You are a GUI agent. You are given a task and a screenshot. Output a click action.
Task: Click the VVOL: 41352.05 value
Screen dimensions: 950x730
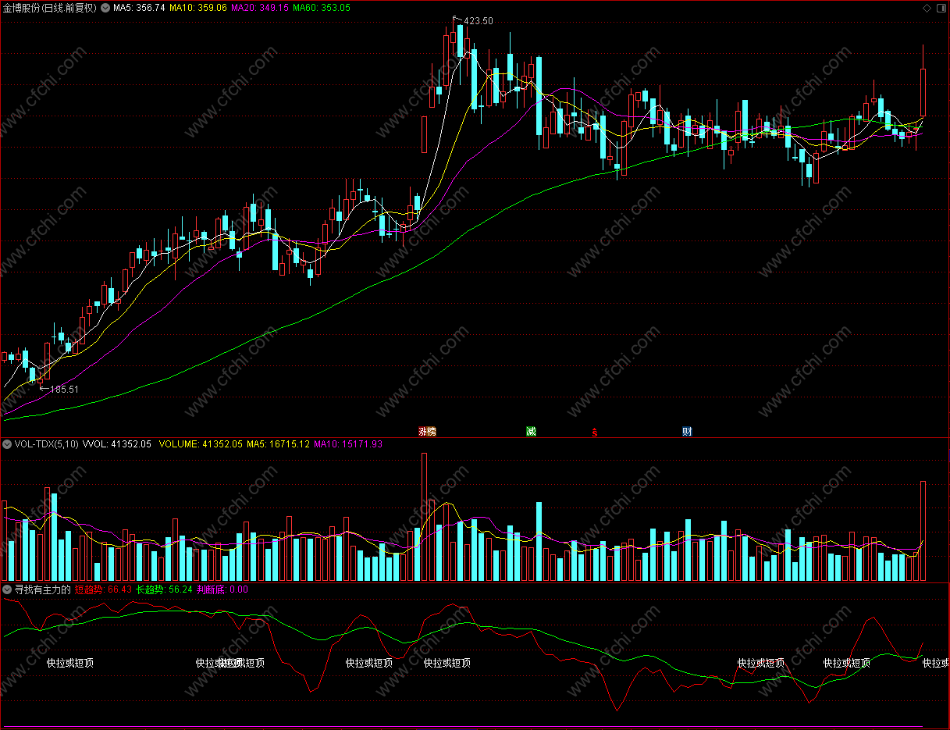coord(117,444)
